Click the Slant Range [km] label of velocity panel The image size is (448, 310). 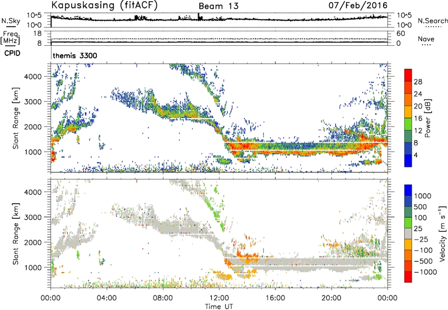[x=16, y=233]
